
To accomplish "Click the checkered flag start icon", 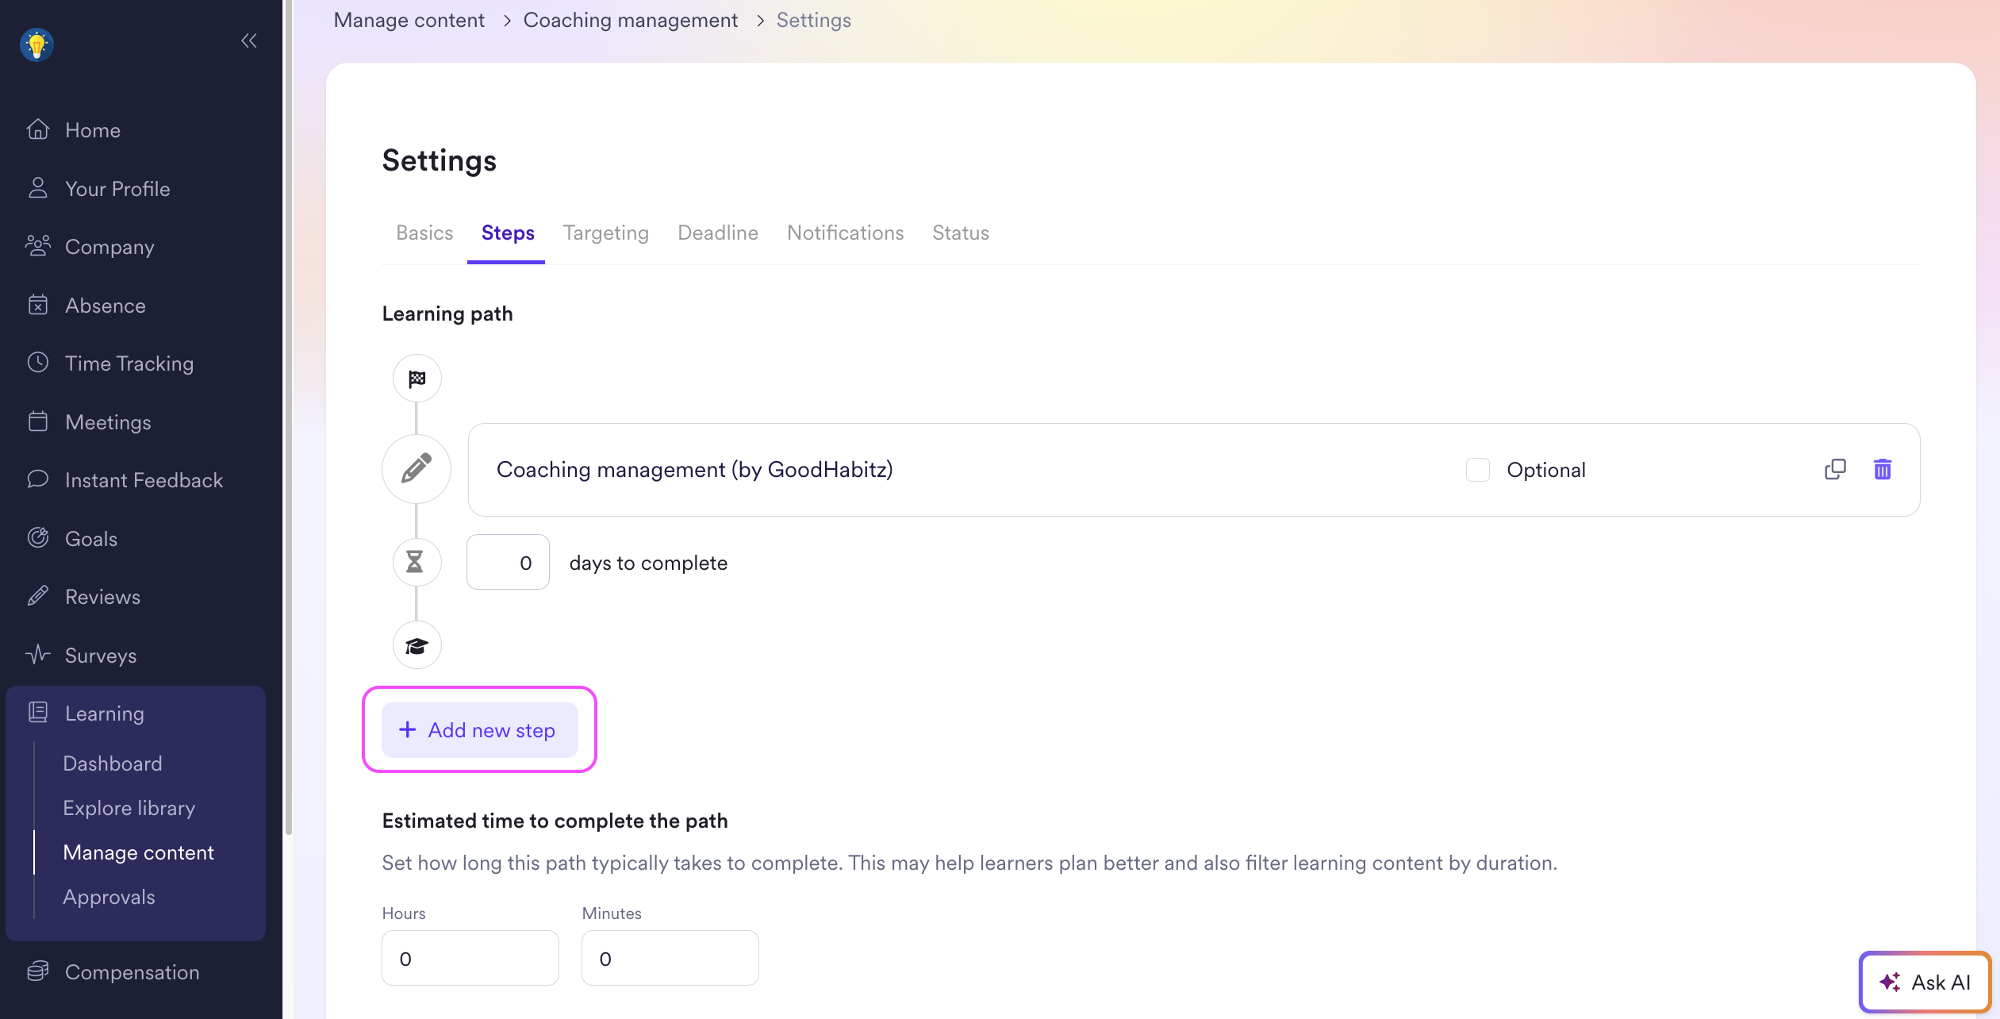I will (x=417, y=379).
